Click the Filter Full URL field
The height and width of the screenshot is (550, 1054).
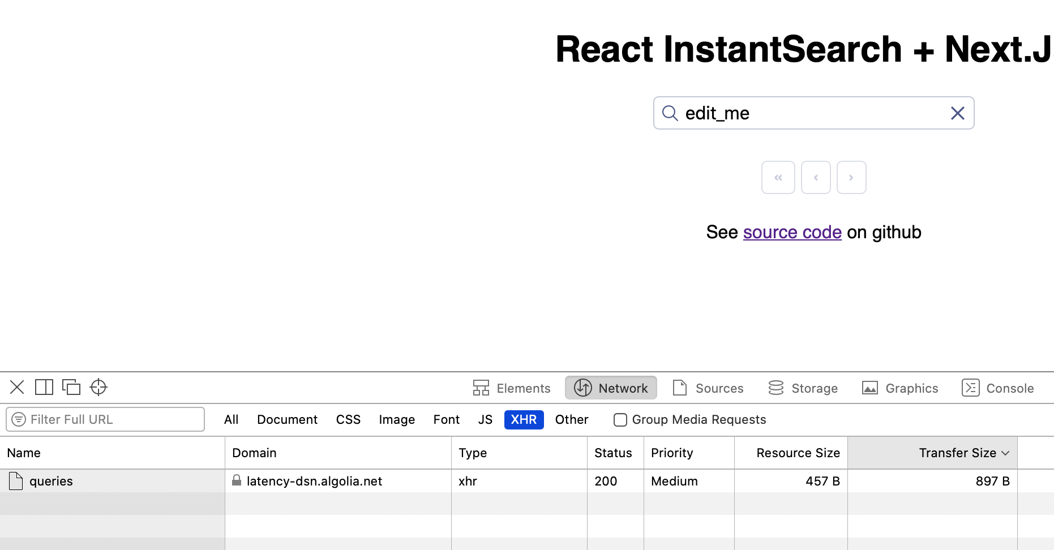pyautogui.click(x=105, y=419)
